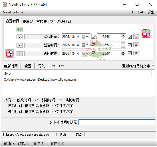Click the 就绪 // 对象:1 status text

(x=16, y=143)
